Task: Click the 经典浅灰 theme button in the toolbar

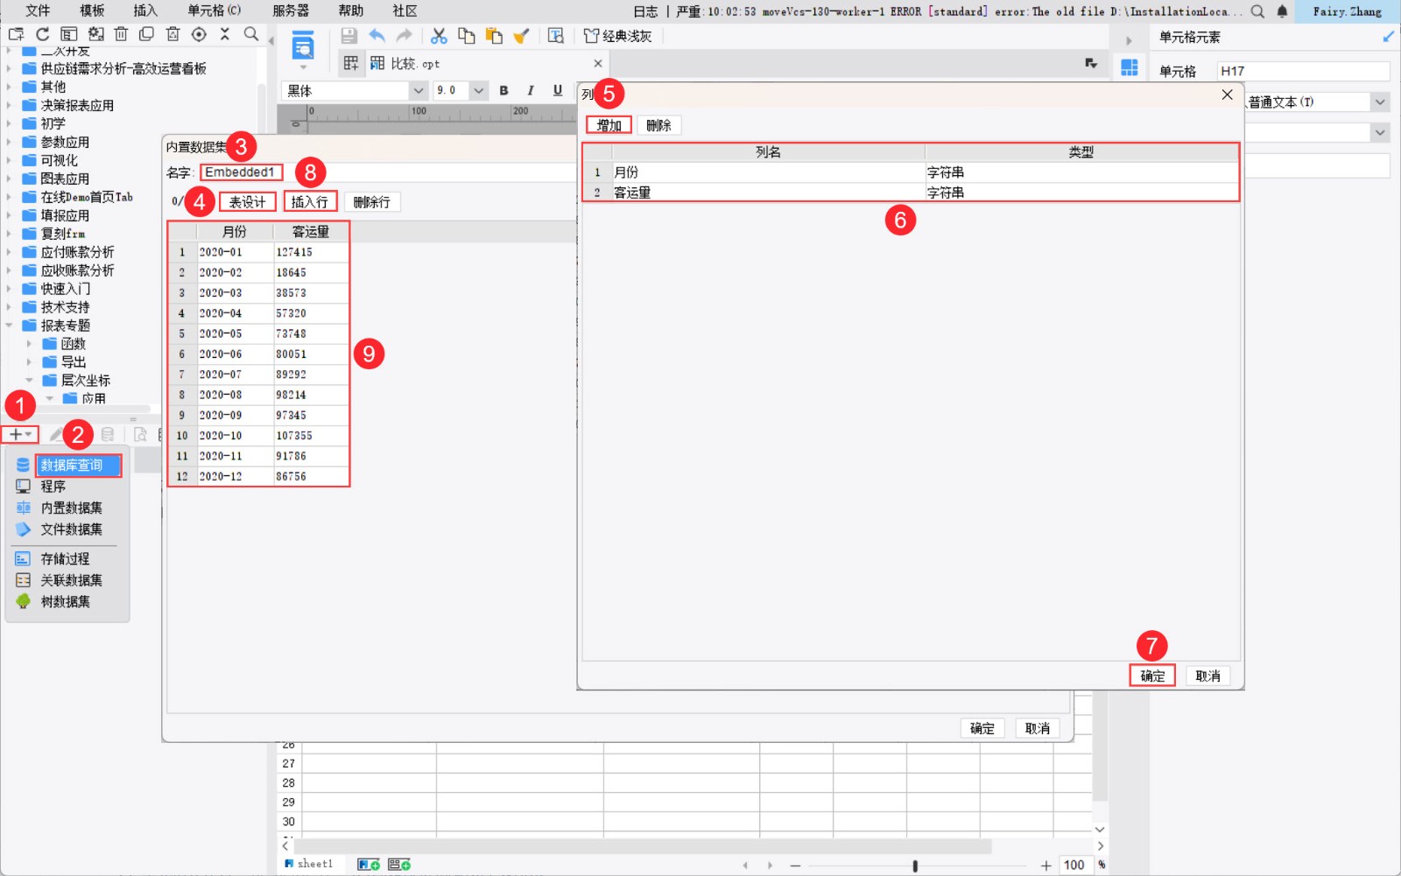Action: (x=618, y=36)
